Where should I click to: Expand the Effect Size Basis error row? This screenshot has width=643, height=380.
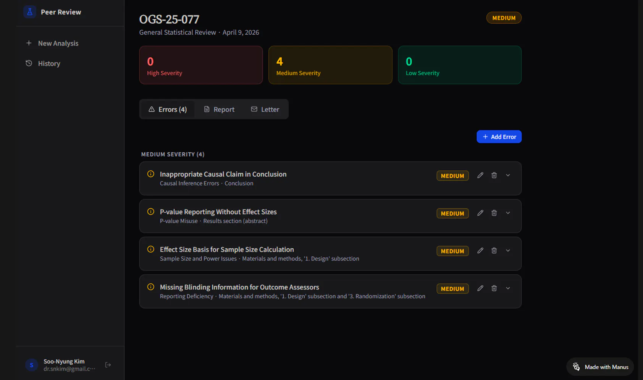(x=508, y=251)
